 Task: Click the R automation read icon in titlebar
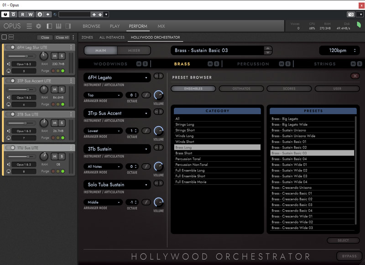coord(23,14)
